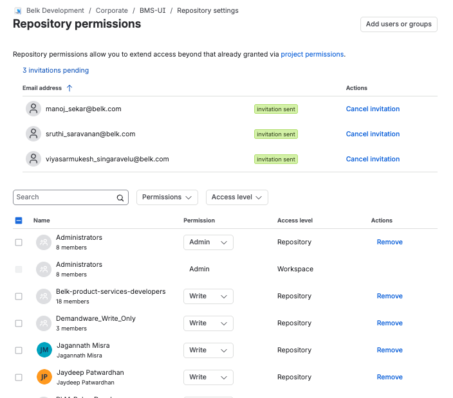Go to Belk Development breadcrumb

tap(55, 11)
